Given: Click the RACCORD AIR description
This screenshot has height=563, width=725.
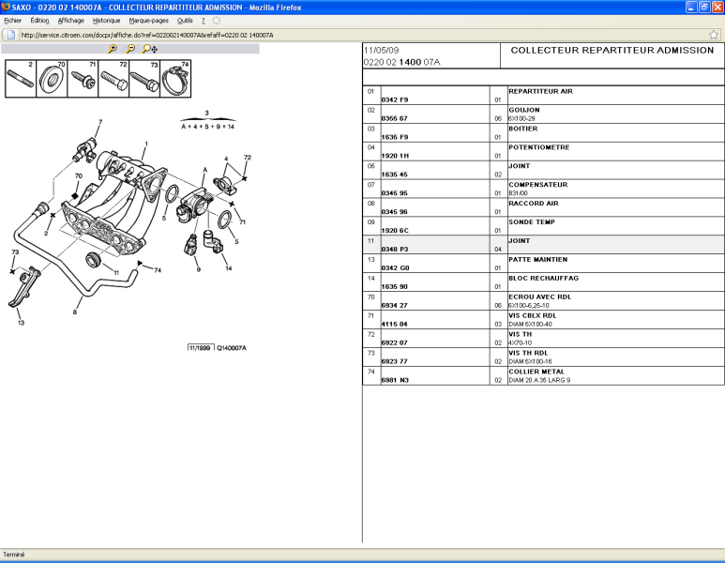Looking at the screenshot, I should (534, 203).
